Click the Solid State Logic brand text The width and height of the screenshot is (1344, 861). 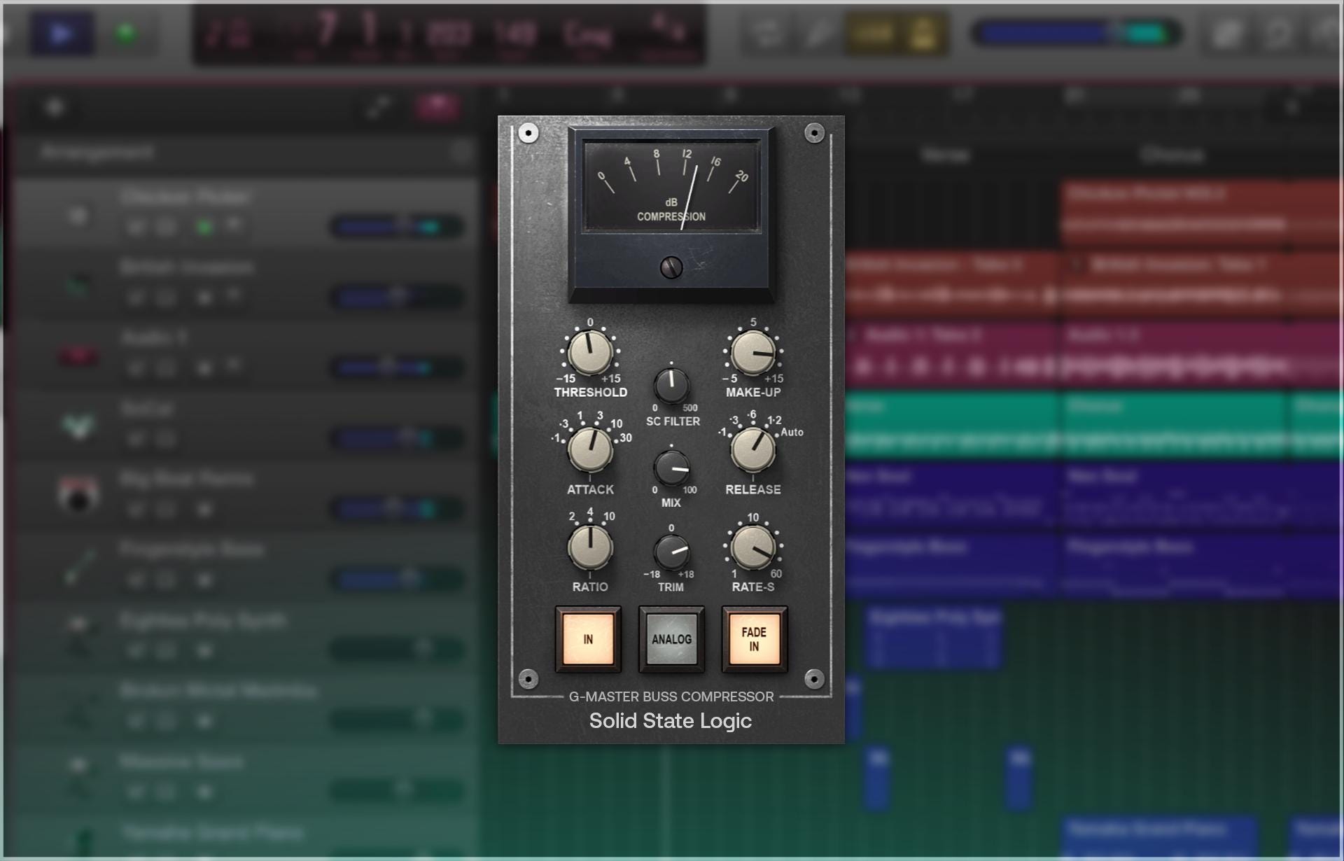[671, 720]
